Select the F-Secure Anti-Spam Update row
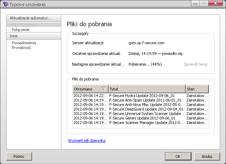The height and width of the screenshot is (164, 226). tap(141, 100)
